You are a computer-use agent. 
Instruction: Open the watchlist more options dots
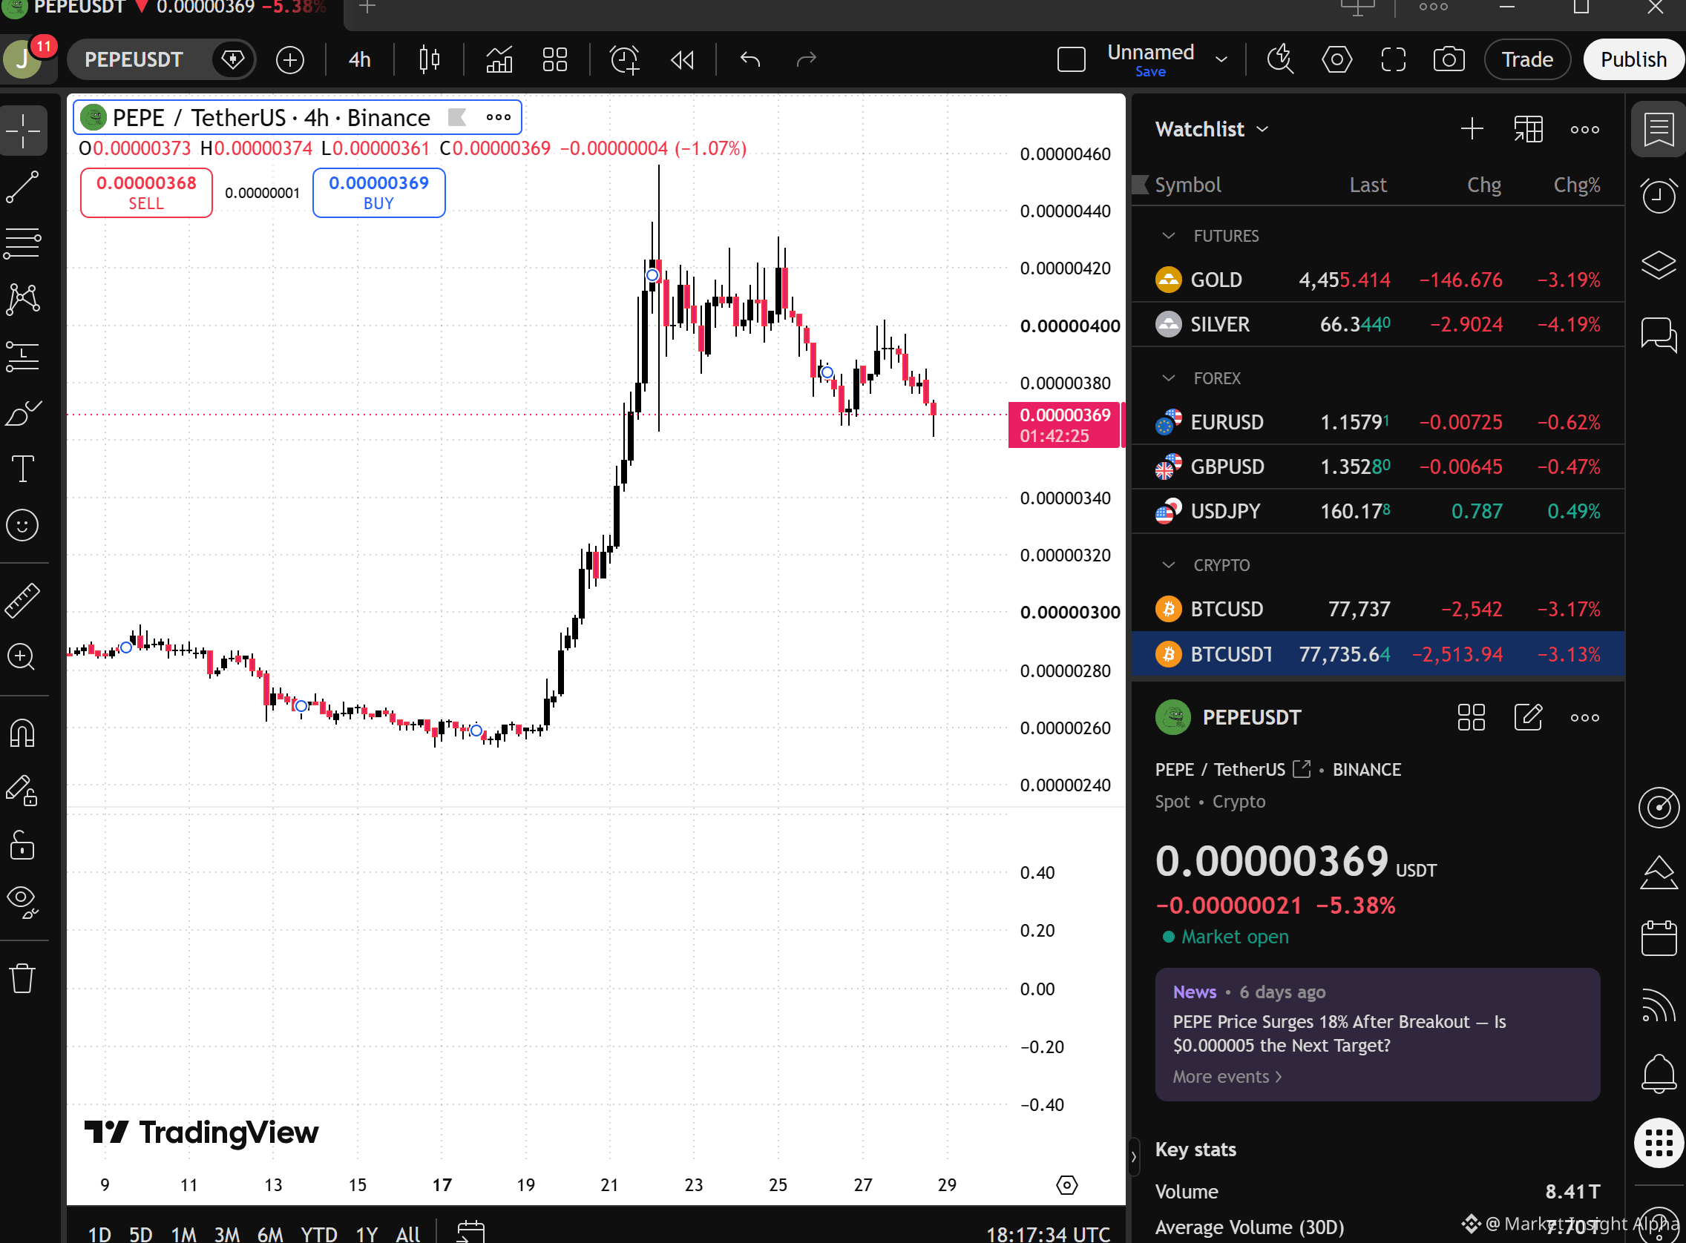pyautogui.click(x=1584, y=129)
